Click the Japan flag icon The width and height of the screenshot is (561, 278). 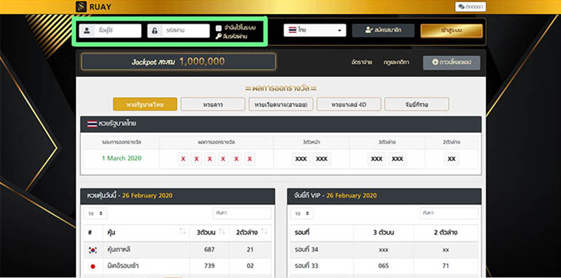[93, 266]
